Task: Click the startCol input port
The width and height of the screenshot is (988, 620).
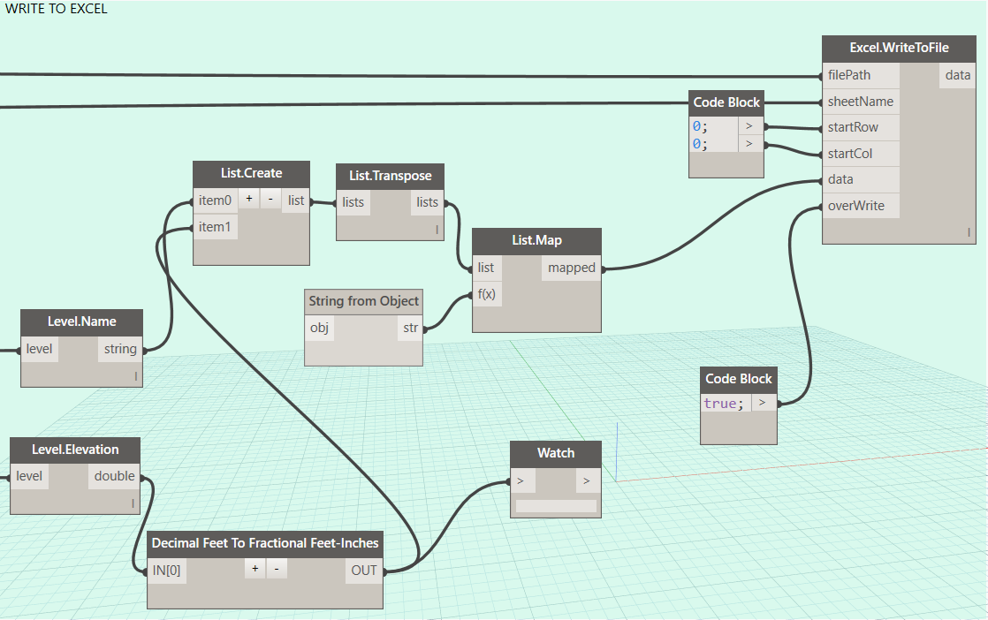Action: 861,154
